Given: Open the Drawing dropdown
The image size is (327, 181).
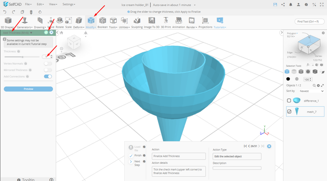Looking at the screenshot, I should pyautogui.click(x=40, y=23).
